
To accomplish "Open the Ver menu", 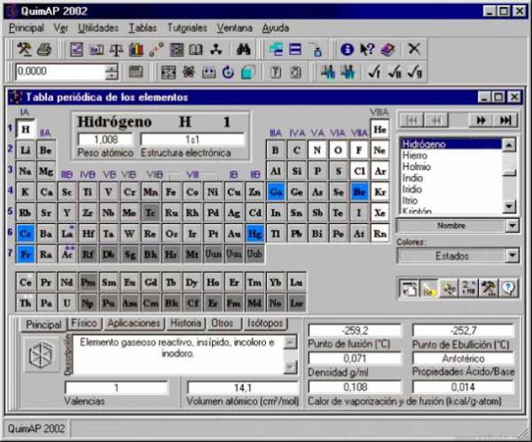I will pos(61,28).
